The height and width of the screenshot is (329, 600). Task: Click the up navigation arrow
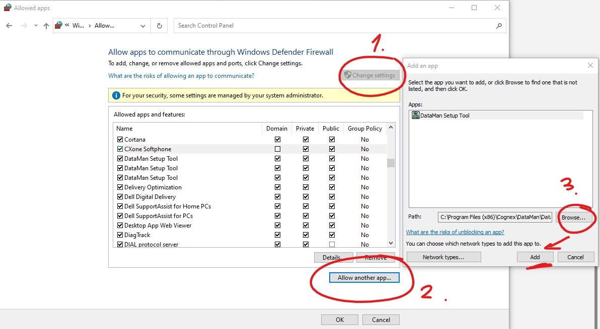[x=46, y=25]
